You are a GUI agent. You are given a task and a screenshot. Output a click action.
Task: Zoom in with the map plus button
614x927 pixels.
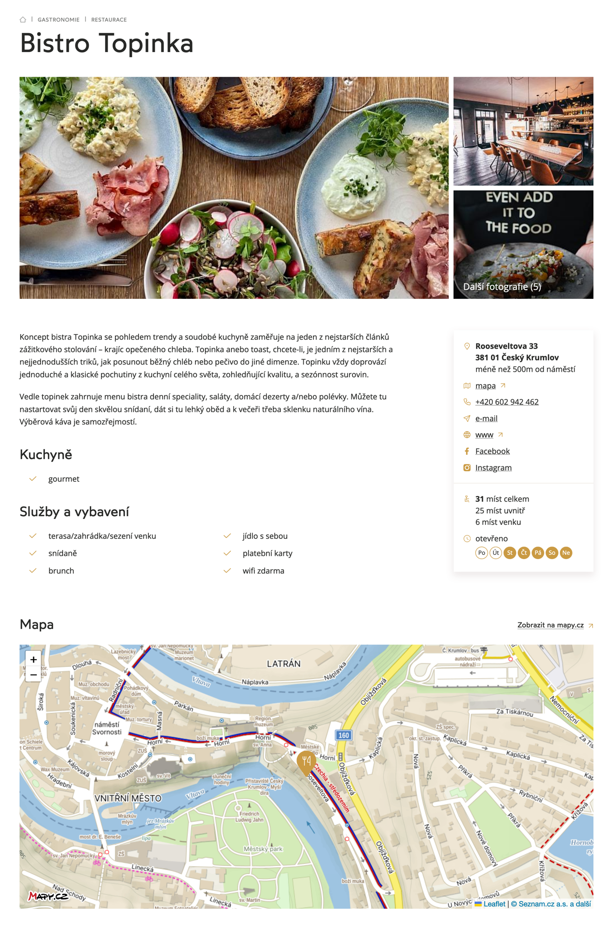[x=33, y=659]
